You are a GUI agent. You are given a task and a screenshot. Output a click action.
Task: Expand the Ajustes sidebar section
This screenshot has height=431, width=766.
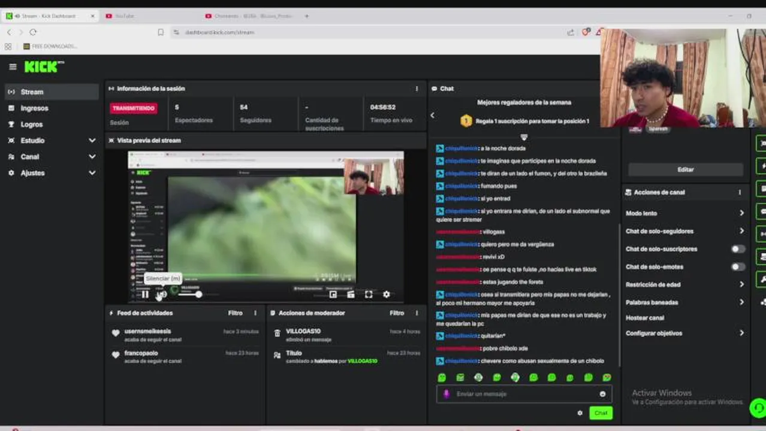point(52,173)
